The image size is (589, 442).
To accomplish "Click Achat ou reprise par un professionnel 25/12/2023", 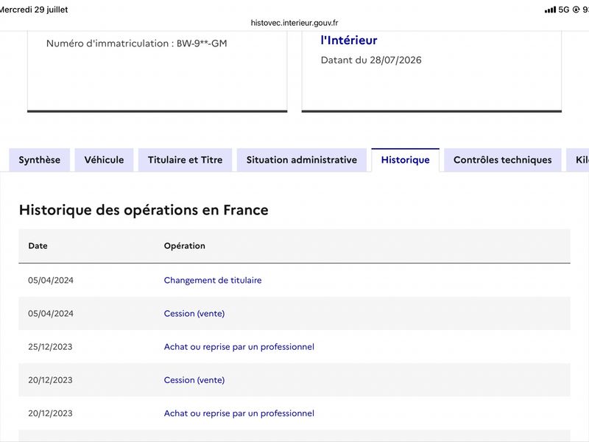I will (239, 347).
